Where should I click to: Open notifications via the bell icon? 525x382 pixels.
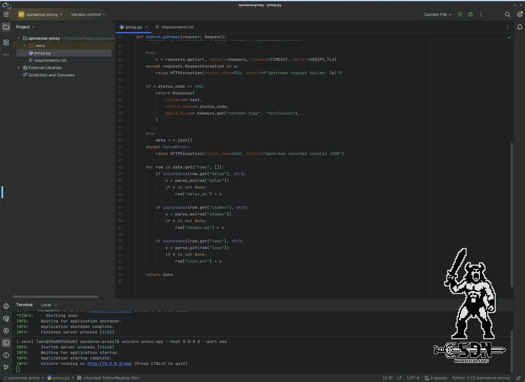coord(520,27)
